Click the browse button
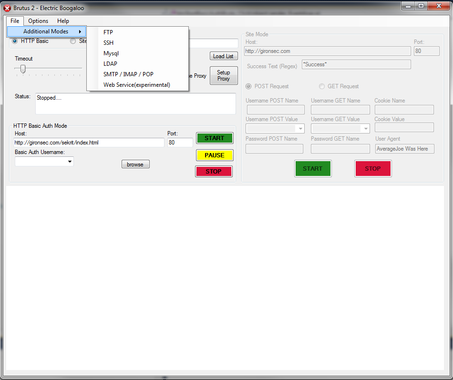The width and height of the screenshot is (453, 380). tap(135, 164)
